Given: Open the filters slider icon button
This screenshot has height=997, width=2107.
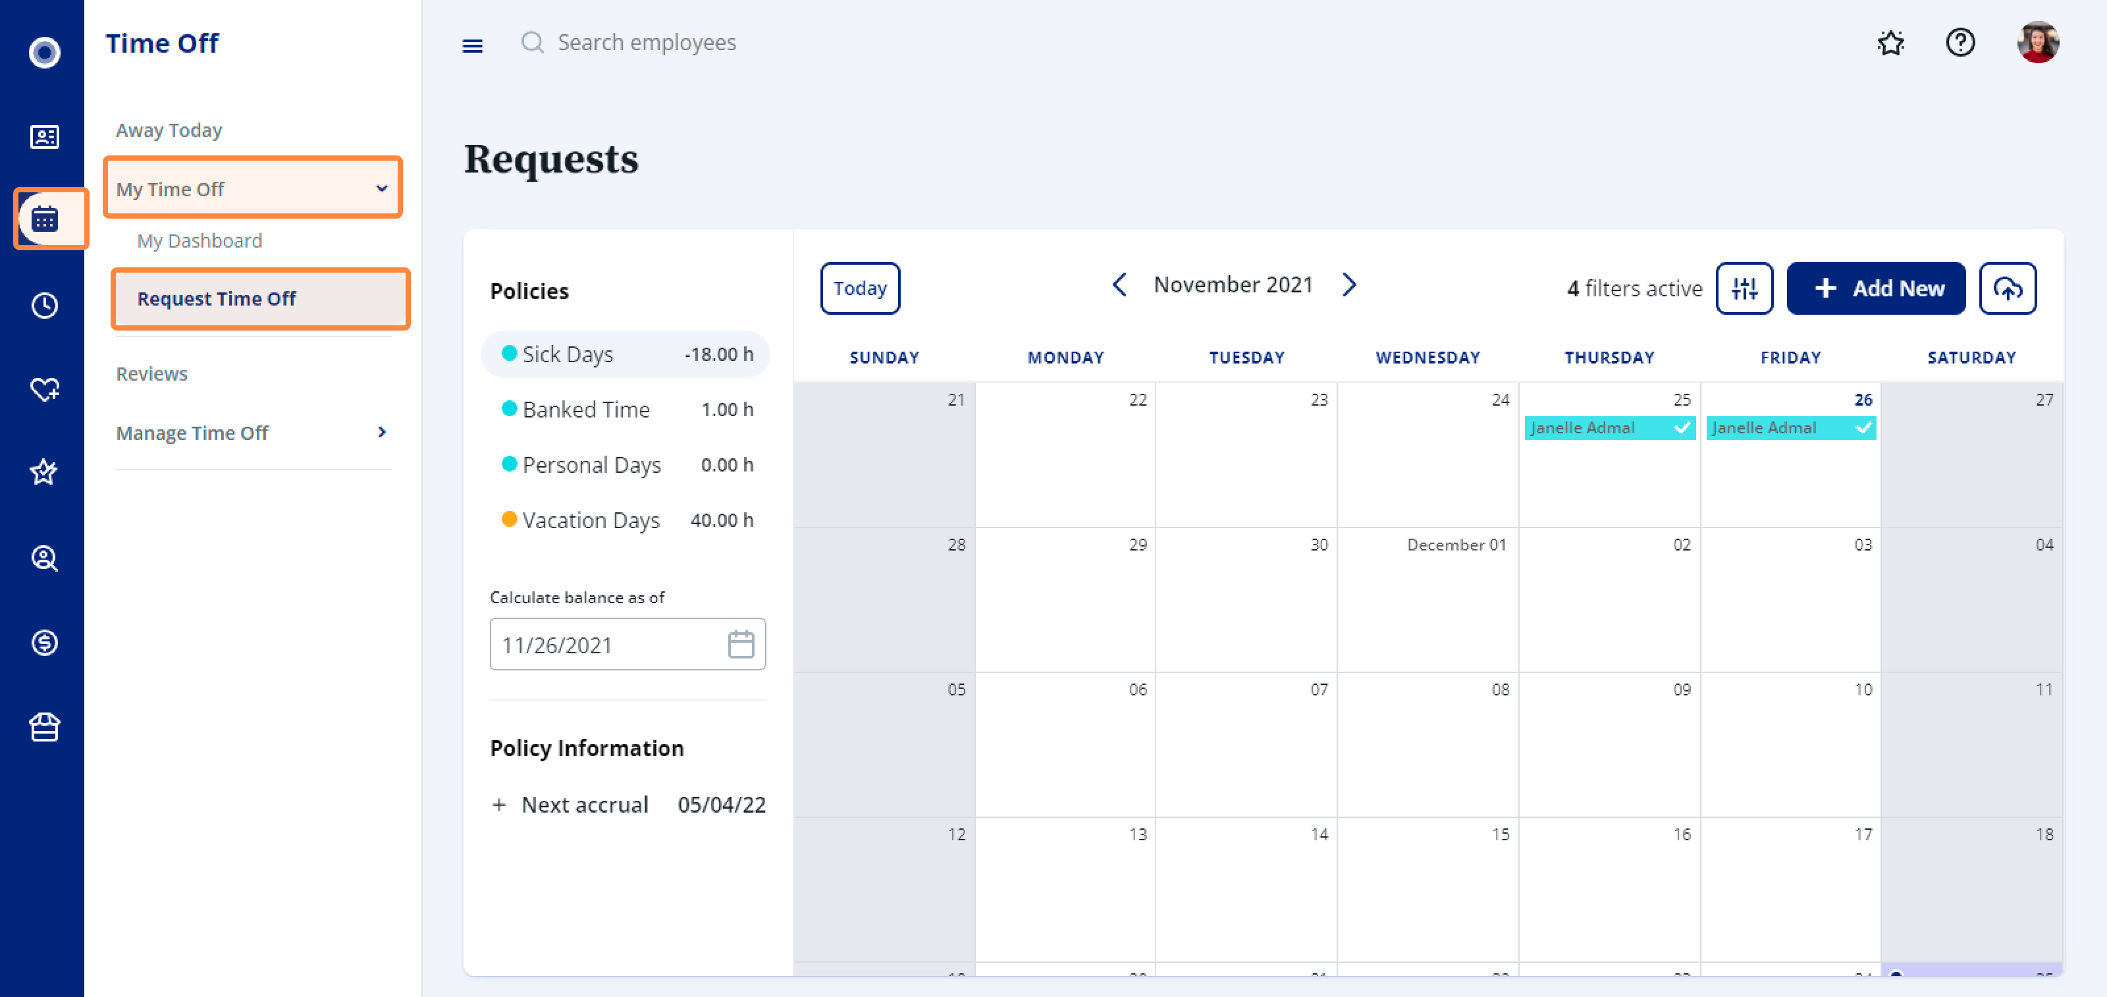Looking at the screenshot, I should coord(1744,288).
